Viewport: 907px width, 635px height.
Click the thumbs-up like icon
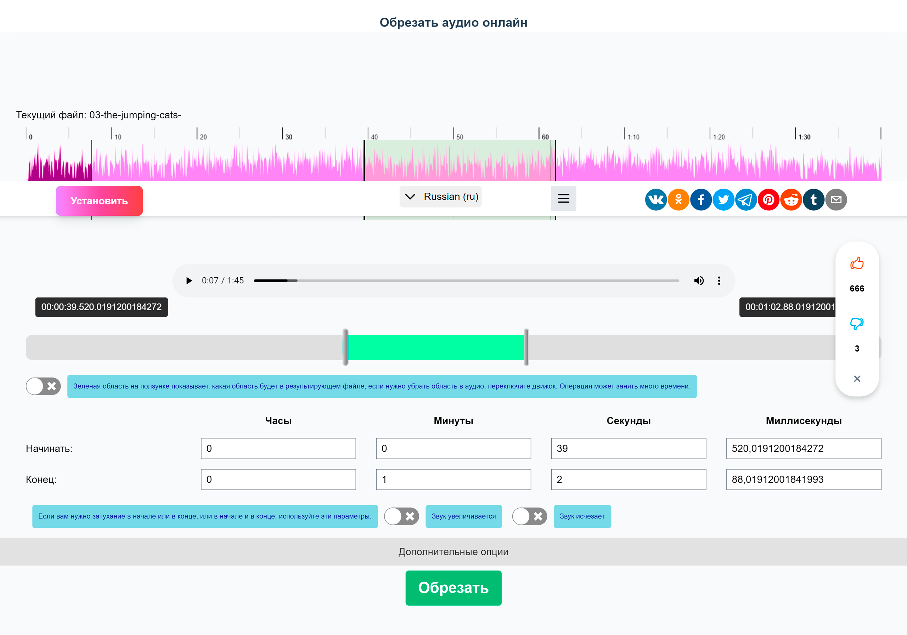[857, 263]
